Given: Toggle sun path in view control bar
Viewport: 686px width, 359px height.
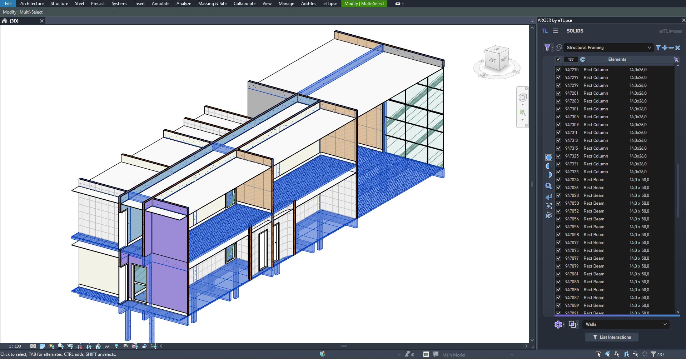Looking at the screenshot, I should pyautogui.click(x=51, y=346).
